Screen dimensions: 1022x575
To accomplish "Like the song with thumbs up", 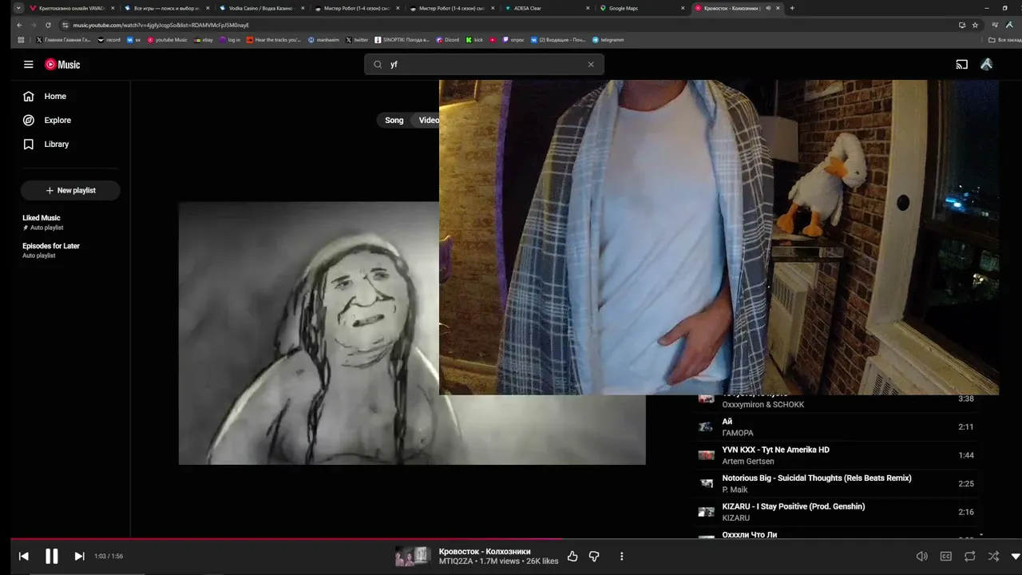I will click(x=572, y=557).
